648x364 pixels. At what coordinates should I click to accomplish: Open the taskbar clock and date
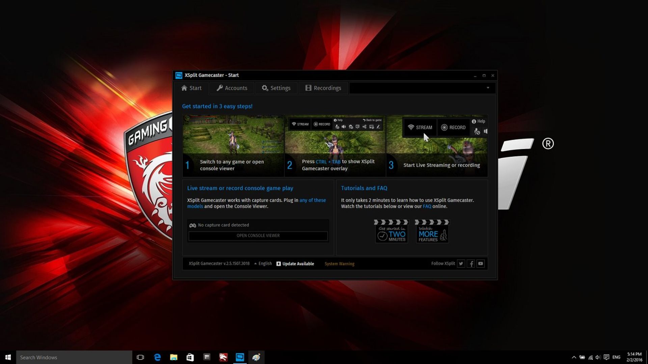pos(634,357)
